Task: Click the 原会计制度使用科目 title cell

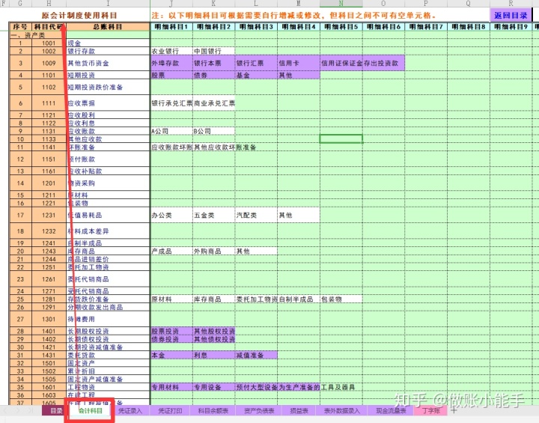Action: click(79, 16)
